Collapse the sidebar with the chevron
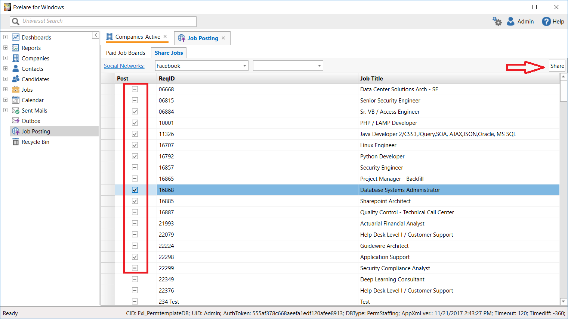This screenshot has height=319, width=568. (x=96, y=35)
